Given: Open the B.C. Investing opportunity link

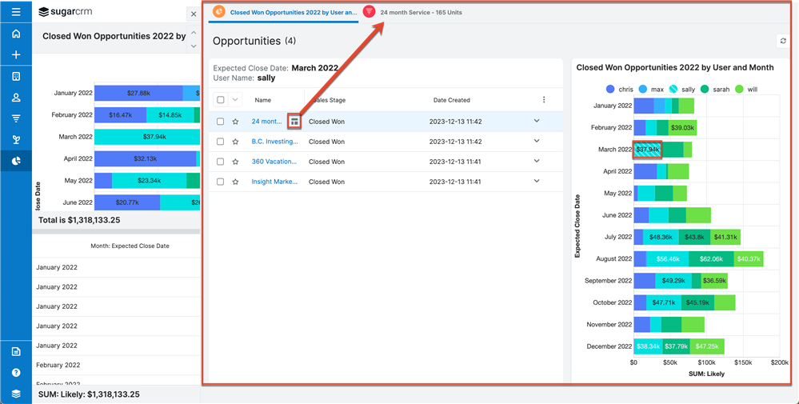Looking at the screenshot, I should pyautogui.click(x=274, y=142).
